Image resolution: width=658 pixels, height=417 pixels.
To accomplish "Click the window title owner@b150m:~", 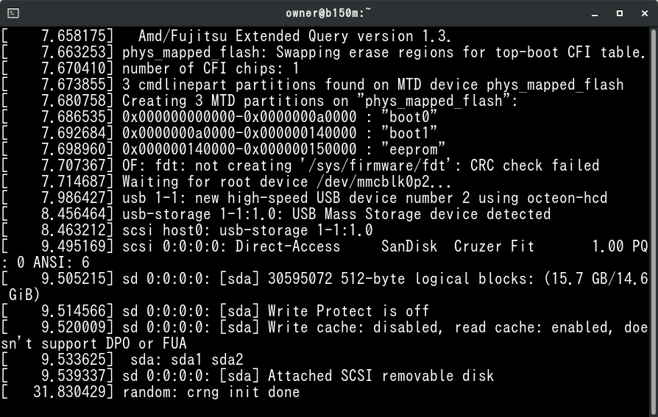I will pyautogui.click(x=328, y=13).
